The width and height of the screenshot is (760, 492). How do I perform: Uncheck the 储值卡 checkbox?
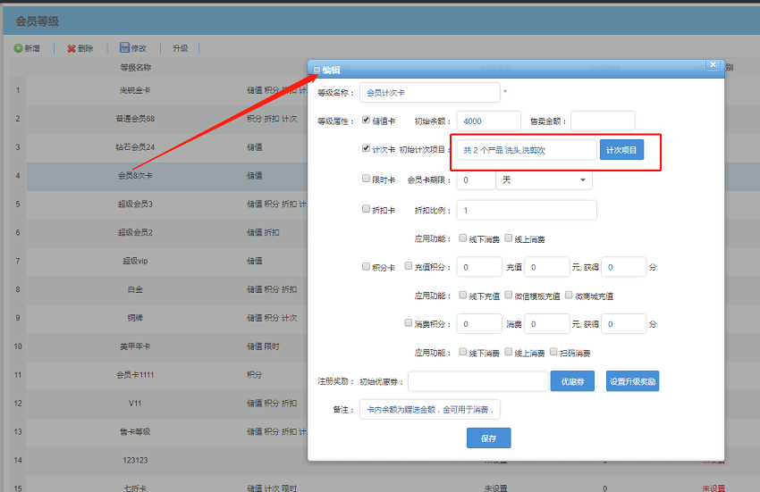(x=366, y=120)
